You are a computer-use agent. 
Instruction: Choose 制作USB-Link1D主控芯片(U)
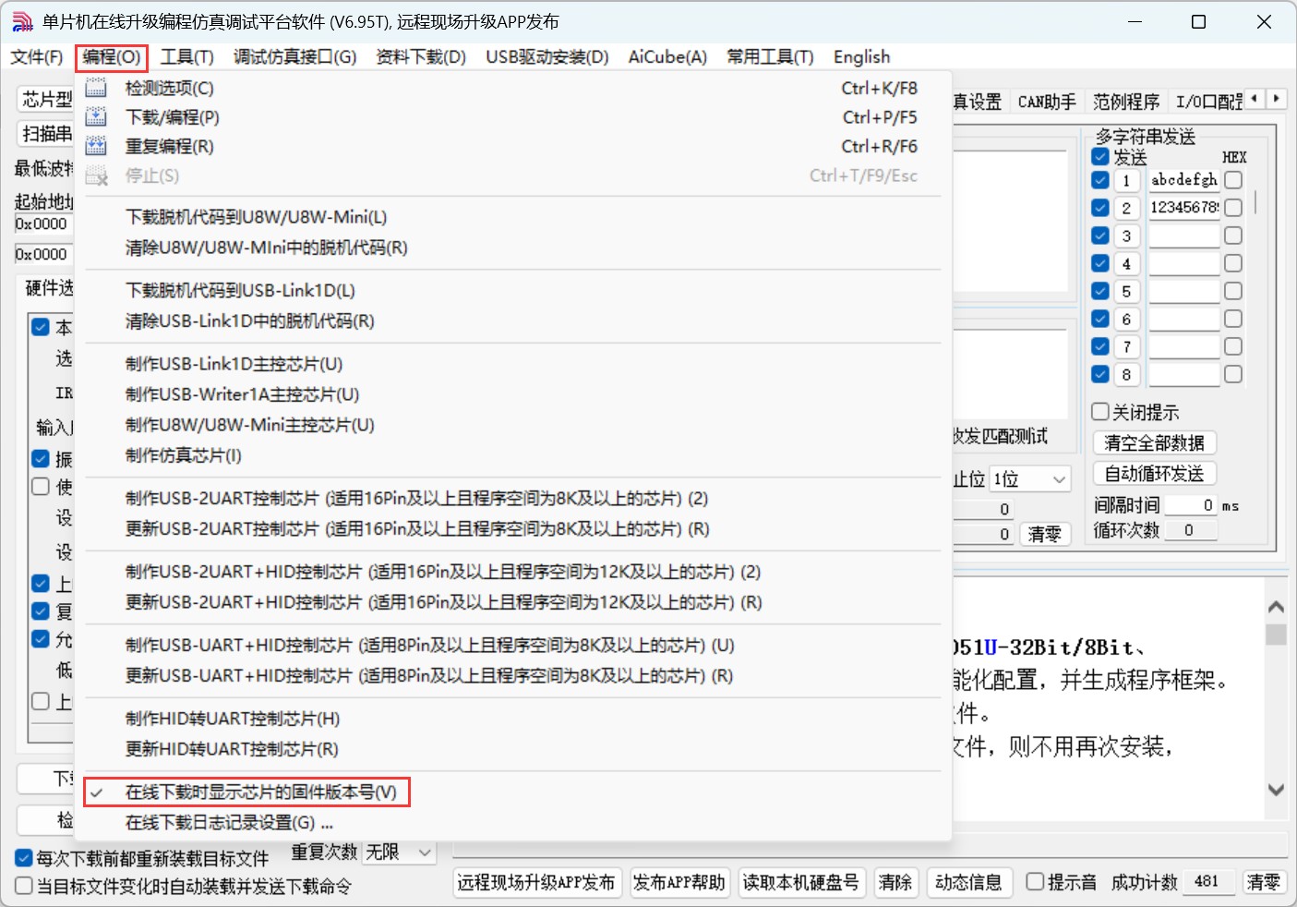point(513,364)
